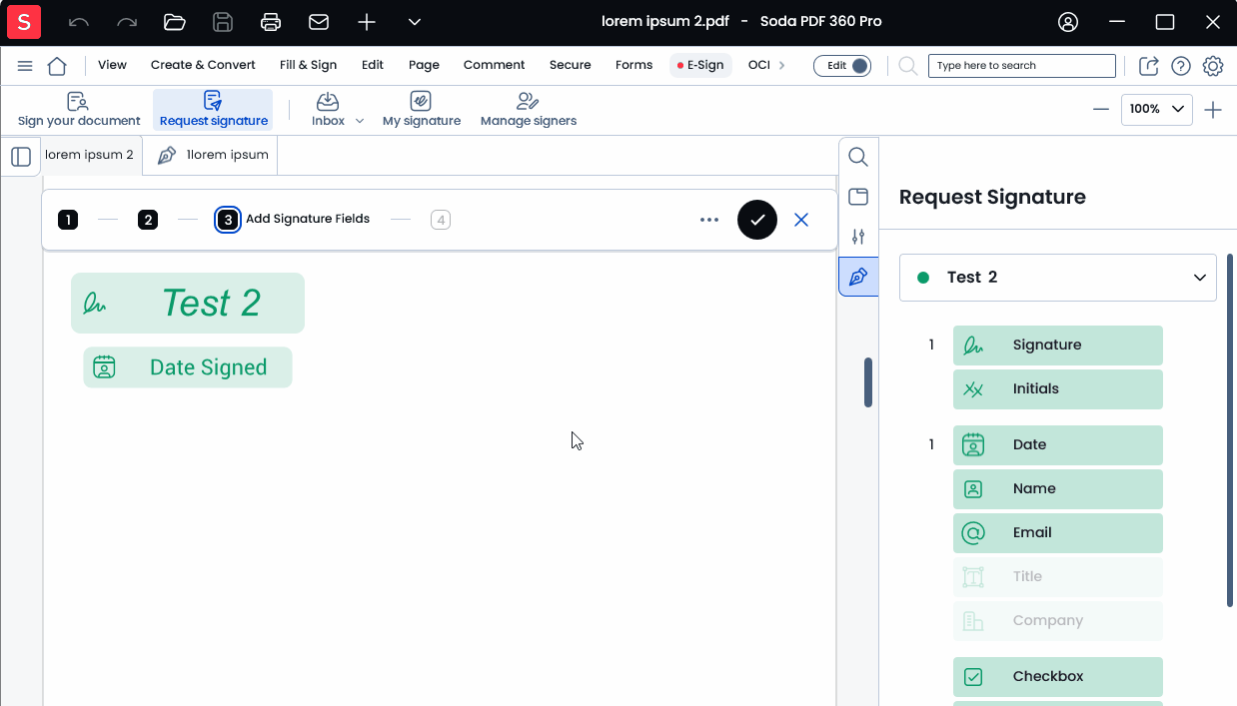
Task: Select step 3 Add Signature Fields
Action: (293, 220)
